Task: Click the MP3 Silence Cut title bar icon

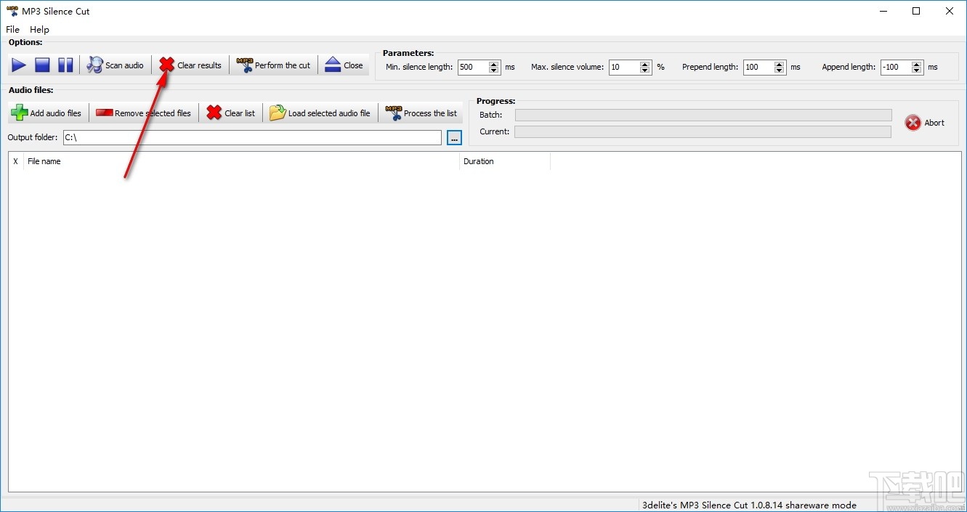Action: coord(12,11)
